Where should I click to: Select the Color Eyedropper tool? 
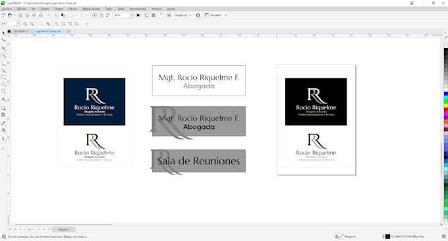tap(3, 123)
